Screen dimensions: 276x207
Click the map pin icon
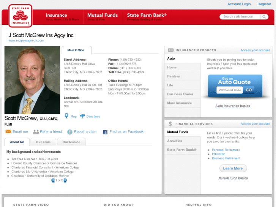pos(66,116)
